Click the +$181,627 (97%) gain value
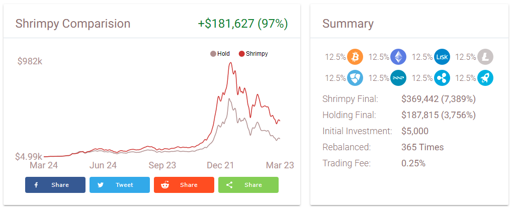Viewport: 513px width, 209px height. 243,24
